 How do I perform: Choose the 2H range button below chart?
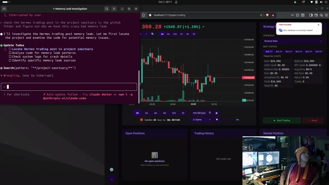click(x=146, y=113)
